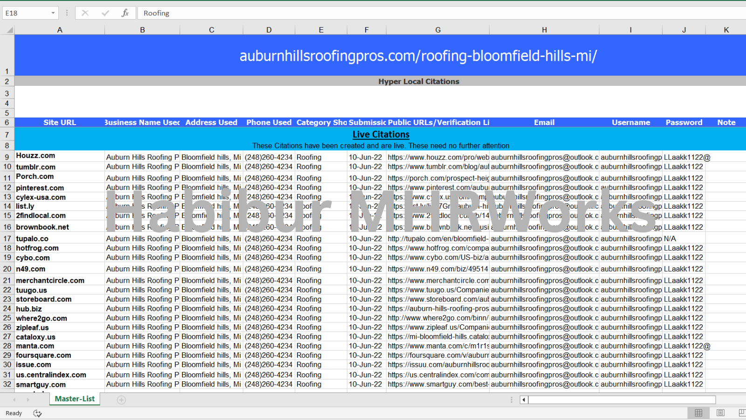Click the previous sheet navigation arrow
The image size is (746, 420).
[14, 400]
